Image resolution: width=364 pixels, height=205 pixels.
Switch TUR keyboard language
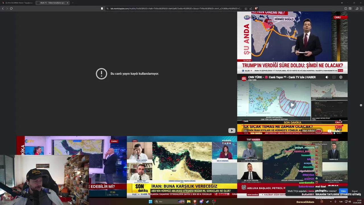click(x=341, y=202)
